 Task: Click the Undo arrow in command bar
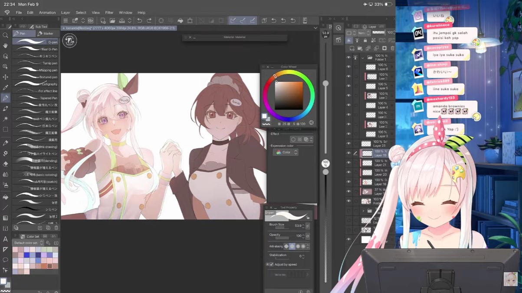click(140, 21)
